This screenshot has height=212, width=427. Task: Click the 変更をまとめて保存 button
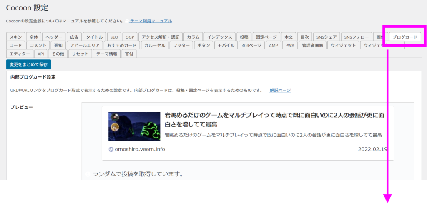coord(29,64)
